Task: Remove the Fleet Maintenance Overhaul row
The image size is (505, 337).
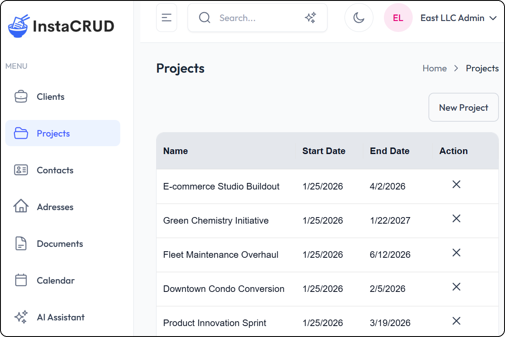Action: tap(456, 253)
